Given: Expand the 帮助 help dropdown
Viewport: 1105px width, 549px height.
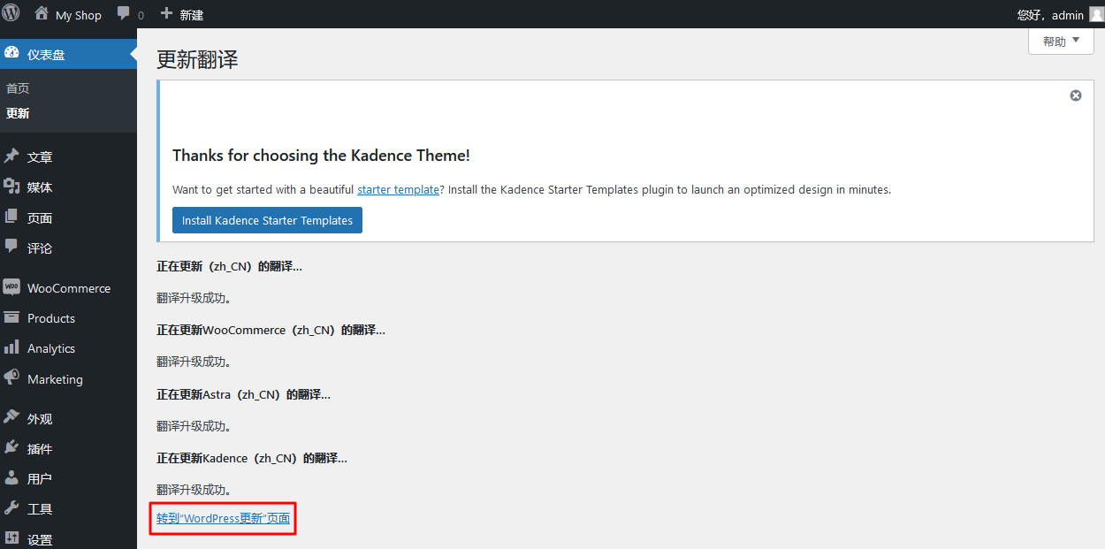Looking at the screenshot, I should pos(1061,41).
